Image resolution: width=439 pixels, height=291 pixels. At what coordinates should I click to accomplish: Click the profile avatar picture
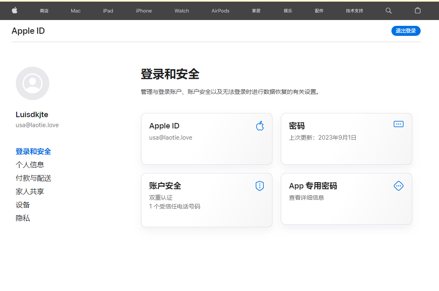pos(33,83)
